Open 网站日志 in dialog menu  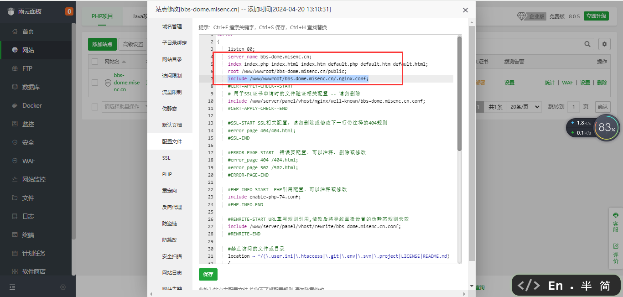172,273
